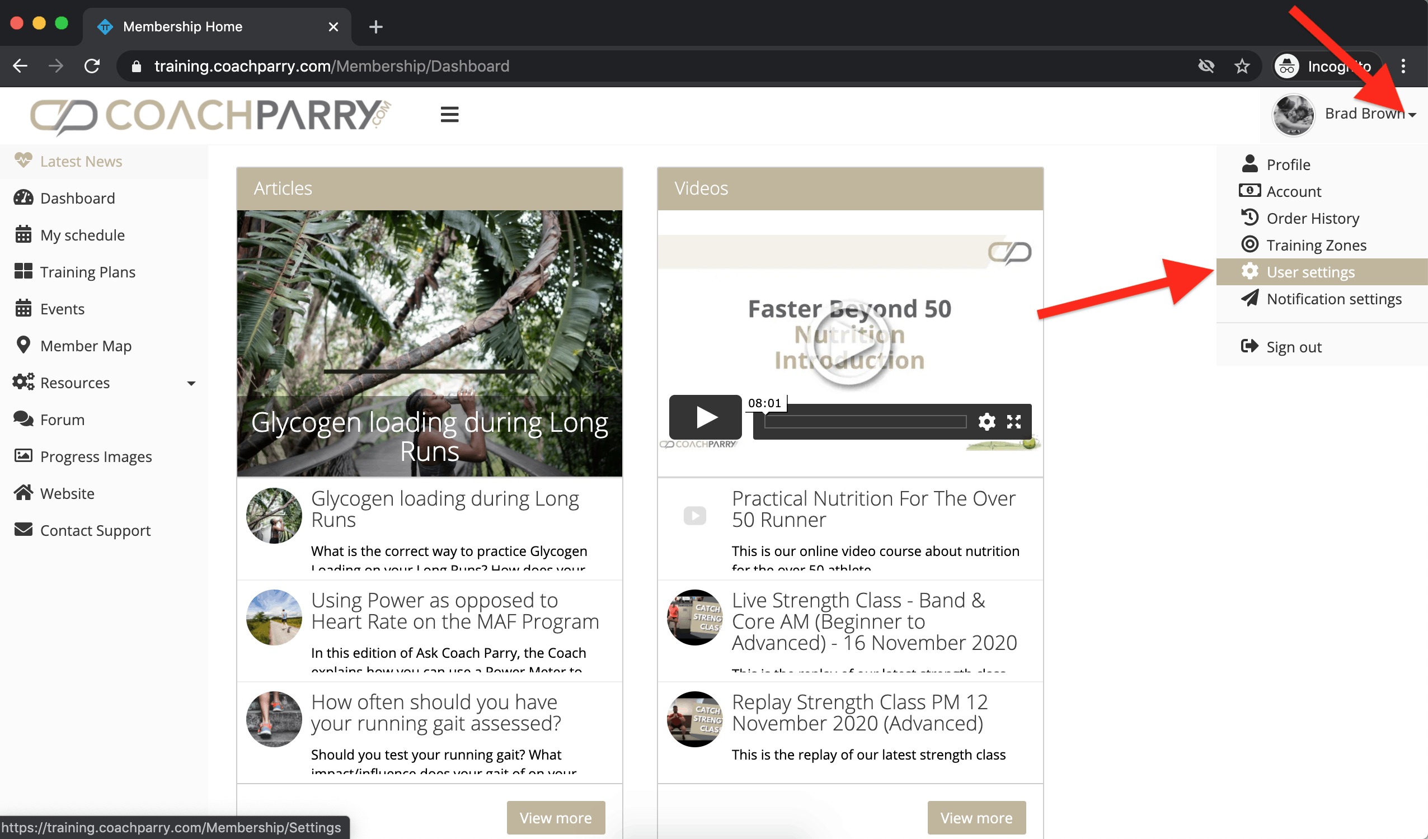This screenshot has width=1428, height=839.
Task: Enter fullscreen on the video player
Action: point(1014,422)
